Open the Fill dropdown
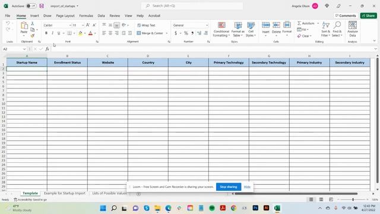Image resolution: width=380 pixels, height=214 pixels. tap(303, 30)
